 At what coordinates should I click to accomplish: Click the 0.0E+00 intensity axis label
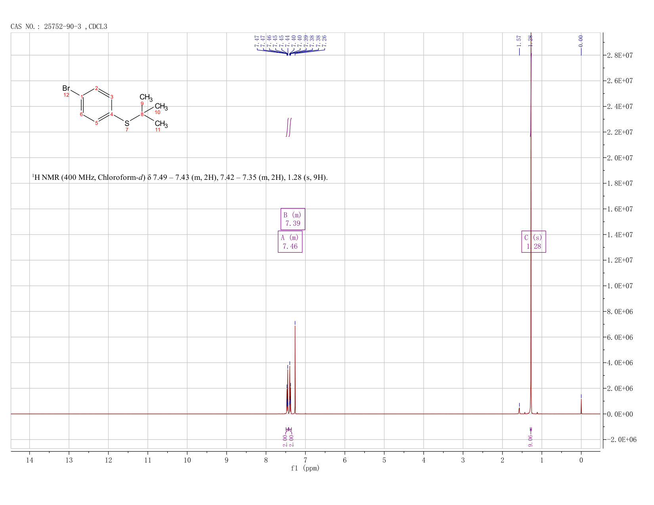point(620,414)
